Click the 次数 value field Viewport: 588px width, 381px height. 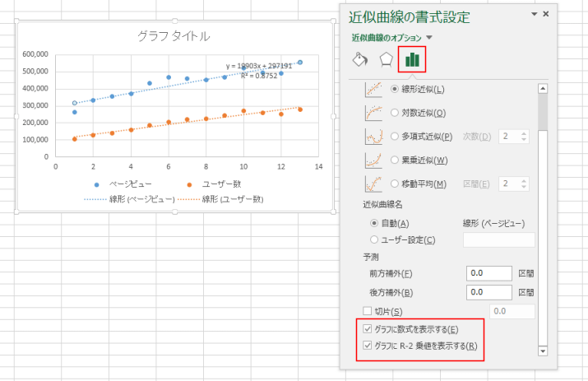coord(509,137)
